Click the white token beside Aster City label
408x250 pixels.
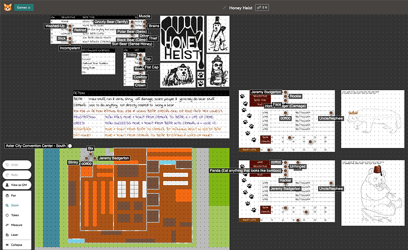click(70, 146)
